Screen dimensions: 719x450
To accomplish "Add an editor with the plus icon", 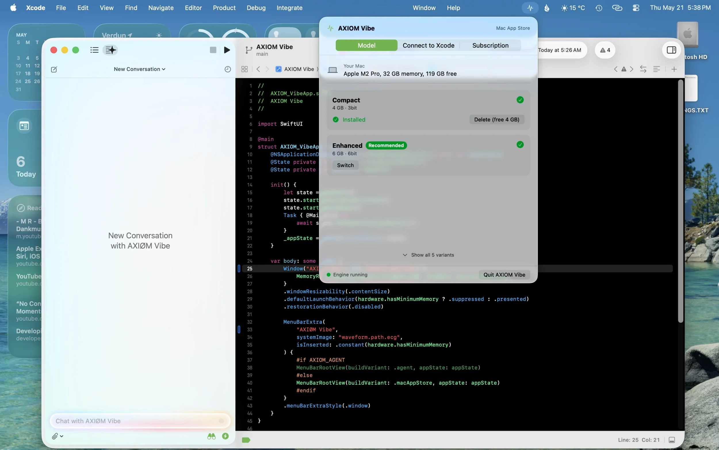I will 674,69.
